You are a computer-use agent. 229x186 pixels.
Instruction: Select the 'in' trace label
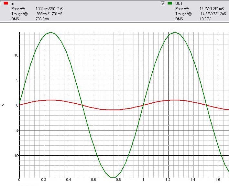pos(13,4)
